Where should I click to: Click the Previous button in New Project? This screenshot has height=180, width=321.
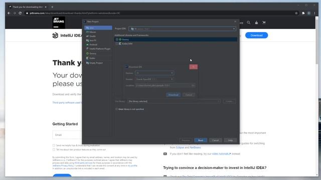pos(186,140)
